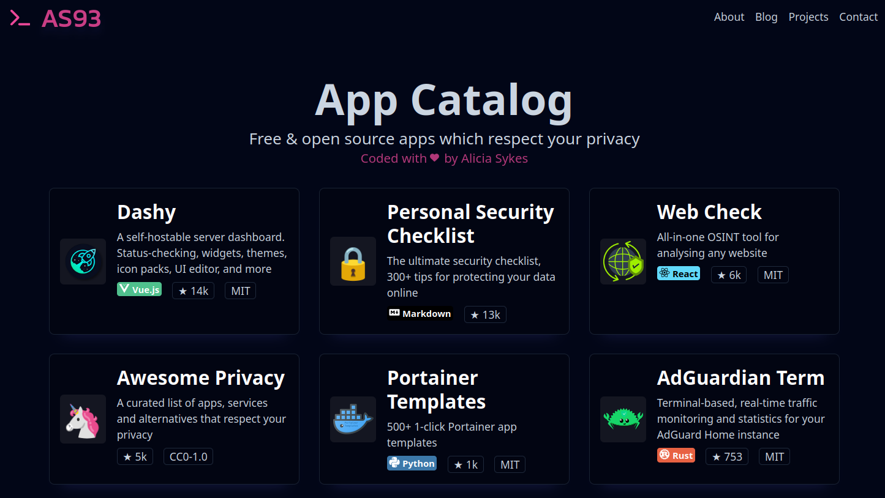885x498 pixels.
Task: Click the AdGuardian Term green creature icon
Action: [623, 419]
